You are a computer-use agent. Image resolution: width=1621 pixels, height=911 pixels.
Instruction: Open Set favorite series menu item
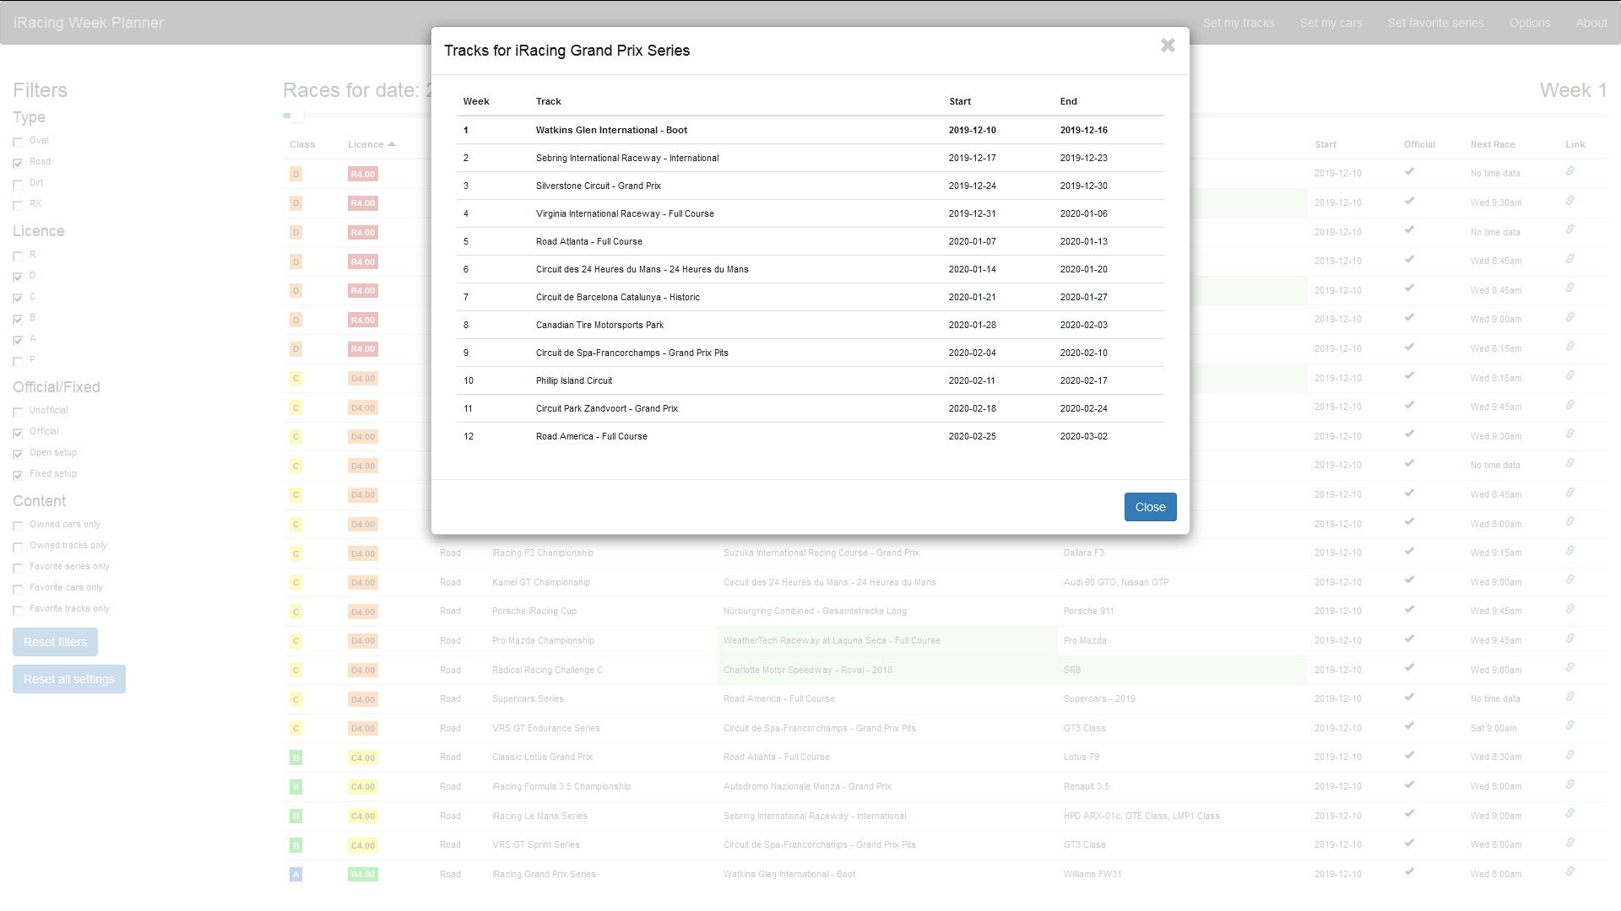(1435, 23)
